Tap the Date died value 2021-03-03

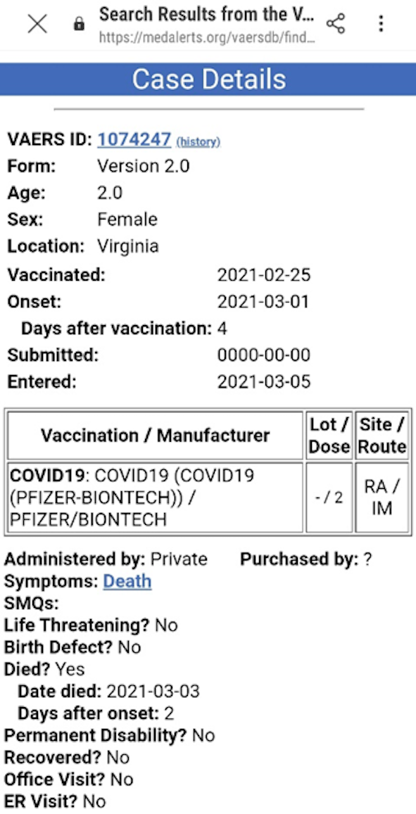click(153, 692)
